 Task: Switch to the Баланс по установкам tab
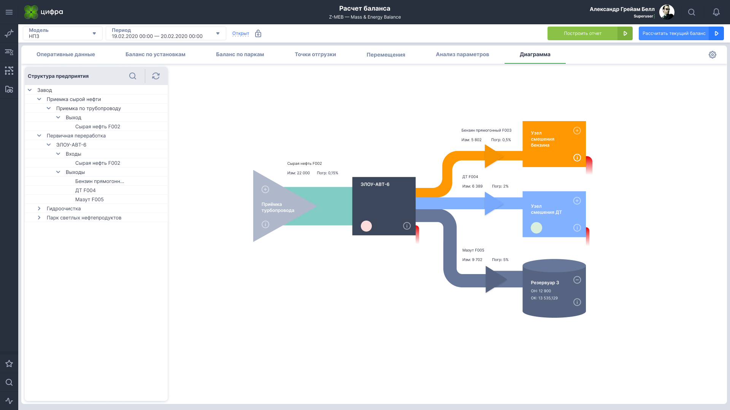point(155,54)
